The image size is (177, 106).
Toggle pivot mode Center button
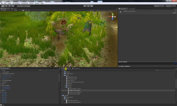[x=20, y=6]
